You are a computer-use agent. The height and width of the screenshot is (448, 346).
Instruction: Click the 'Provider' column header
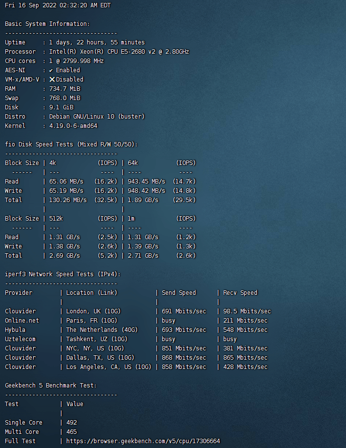coord(19,293)
